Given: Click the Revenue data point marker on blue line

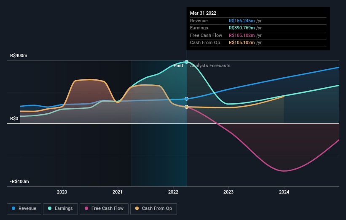Looking at the screenshot, I should click(x=187, y=99).
